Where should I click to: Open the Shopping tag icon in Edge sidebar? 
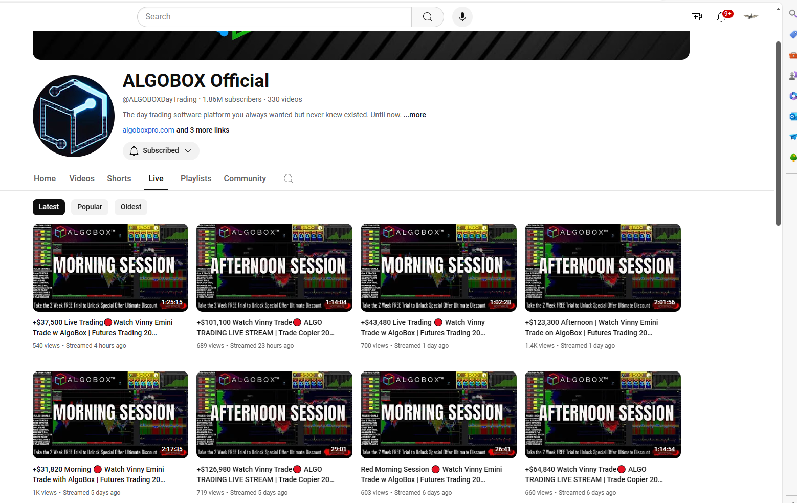pyautogui.click(x=792, y=34)
